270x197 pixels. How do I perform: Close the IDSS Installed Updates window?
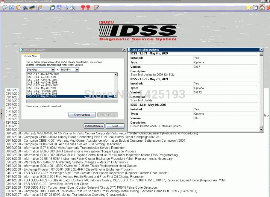click(261, 50)
